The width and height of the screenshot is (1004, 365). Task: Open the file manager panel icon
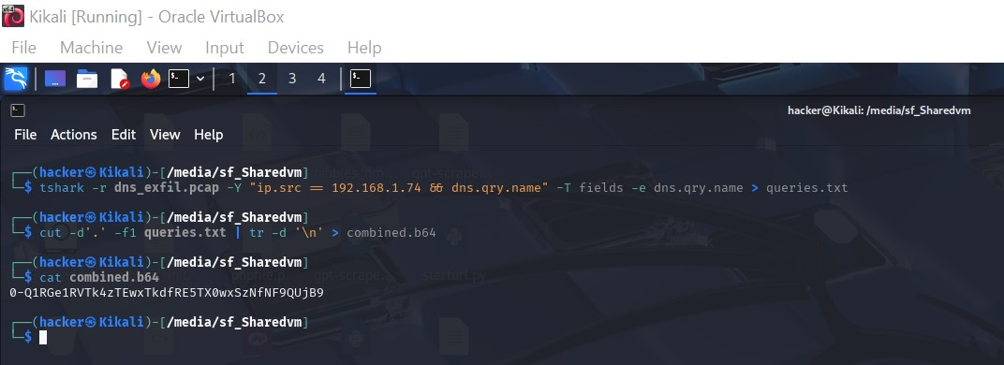click(x=87, y=79)
